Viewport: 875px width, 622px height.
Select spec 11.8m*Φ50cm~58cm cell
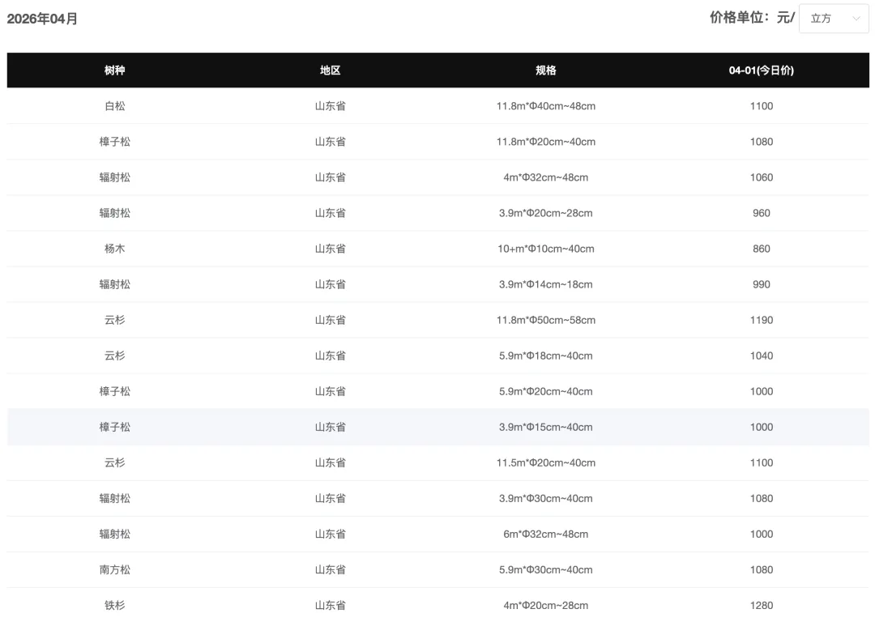click(546, 320)
